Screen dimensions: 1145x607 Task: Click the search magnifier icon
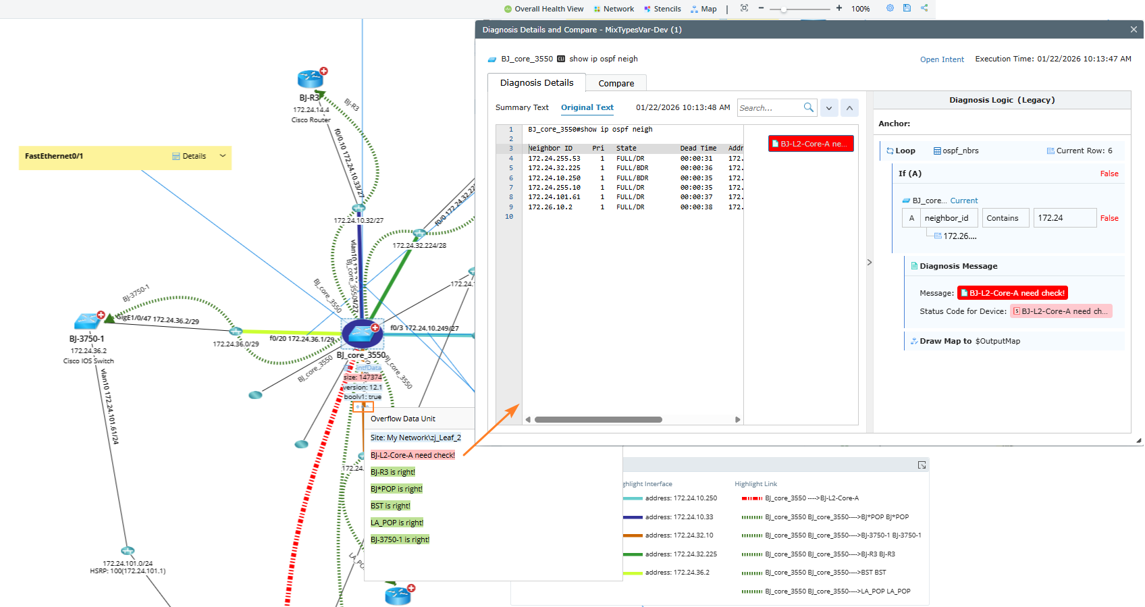click(x=808, y=107)
